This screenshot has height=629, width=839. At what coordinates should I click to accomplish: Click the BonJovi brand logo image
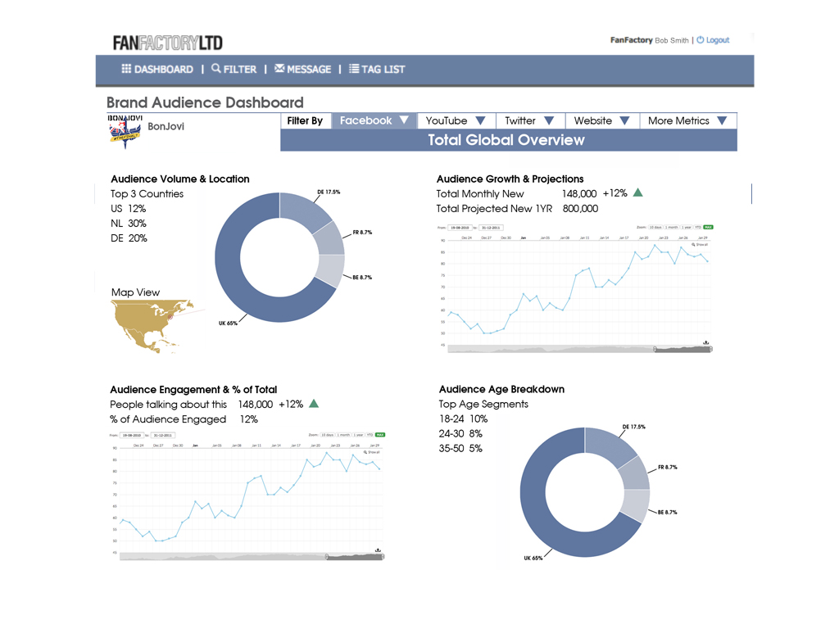tap(125, 131)
